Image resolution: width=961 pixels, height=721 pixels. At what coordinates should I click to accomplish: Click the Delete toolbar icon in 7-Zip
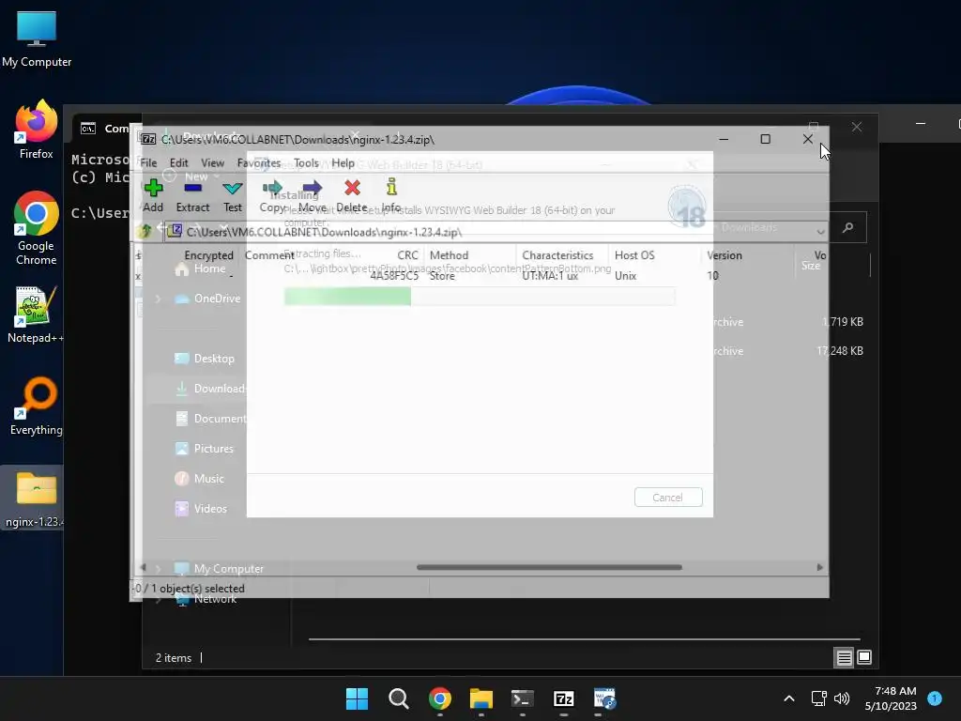tap(352, 195)
